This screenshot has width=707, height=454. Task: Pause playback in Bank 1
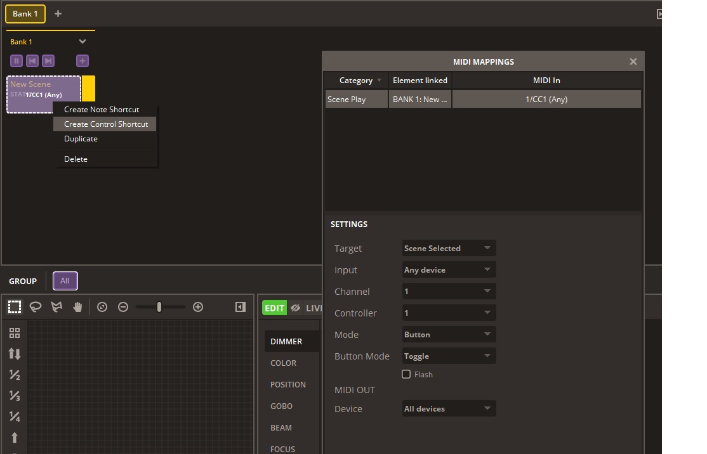(x=17, y=61)
